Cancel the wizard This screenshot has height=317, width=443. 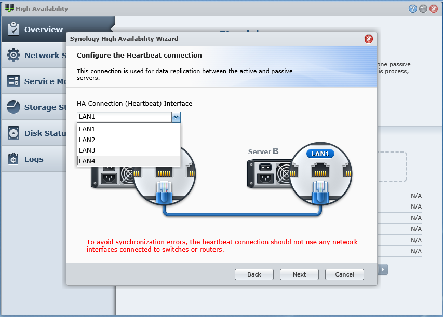pos(344,274)
